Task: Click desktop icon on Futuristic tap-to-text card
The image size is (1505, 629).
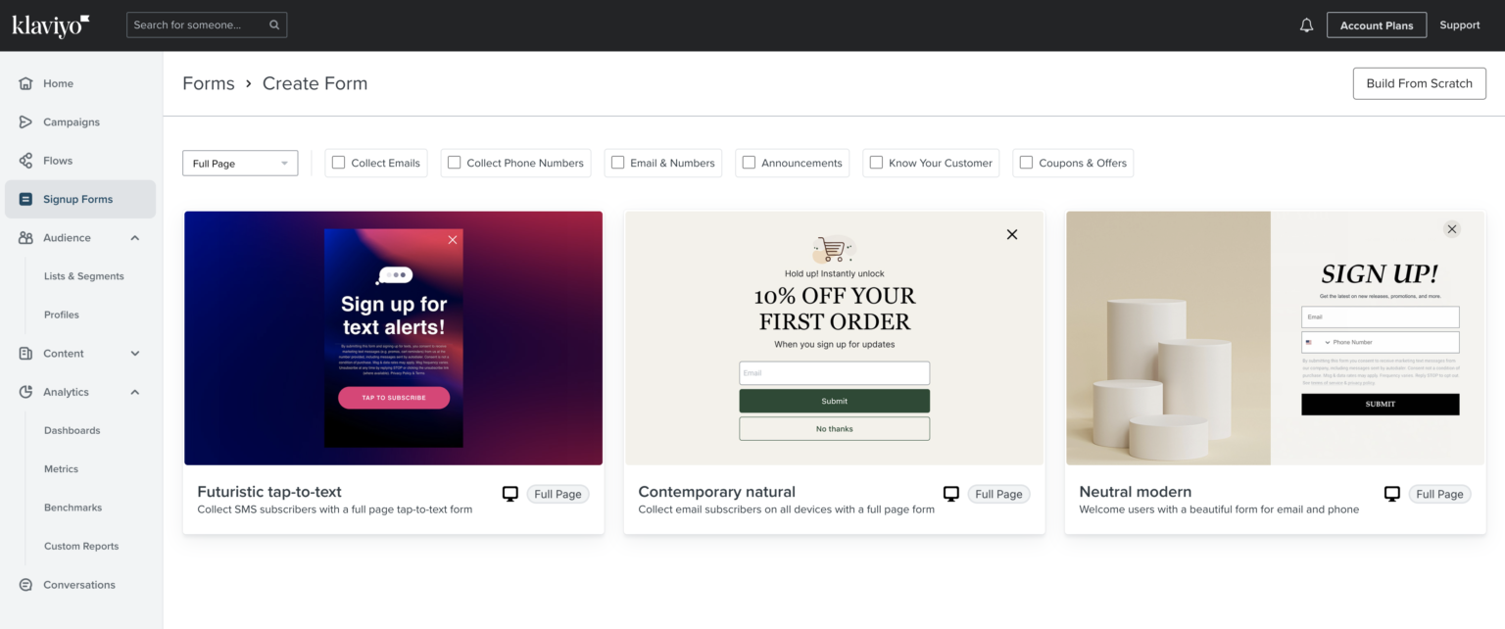Action: point(510,494)
